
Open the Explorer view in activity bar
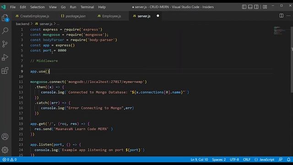point(5,18)
